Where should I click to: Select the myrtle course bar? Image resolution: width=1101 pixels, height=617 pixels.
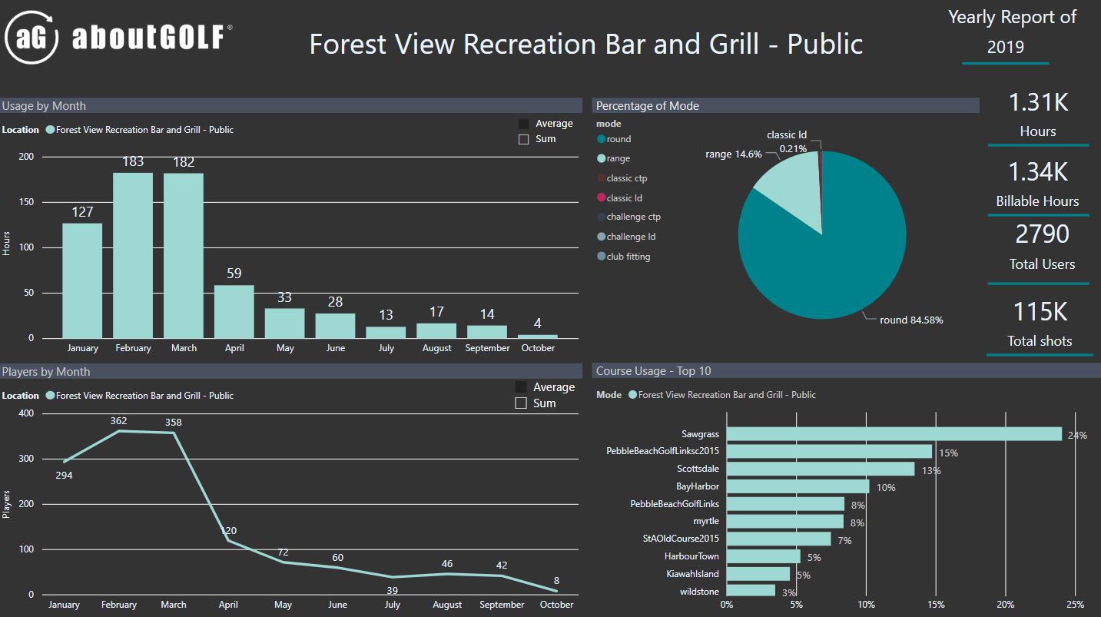[x=785, y=522]
